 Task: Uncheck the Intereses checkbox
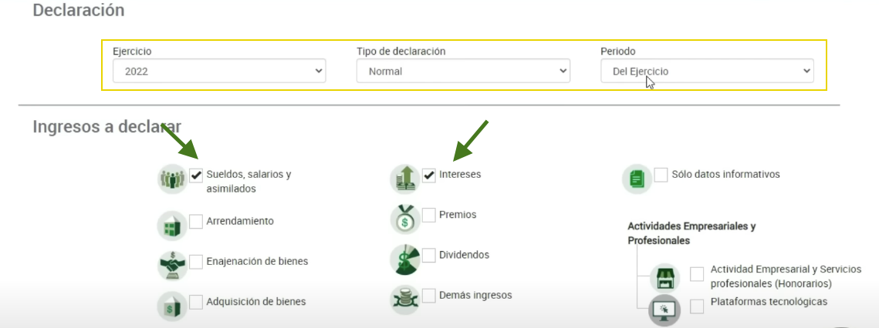pos(429,176)
